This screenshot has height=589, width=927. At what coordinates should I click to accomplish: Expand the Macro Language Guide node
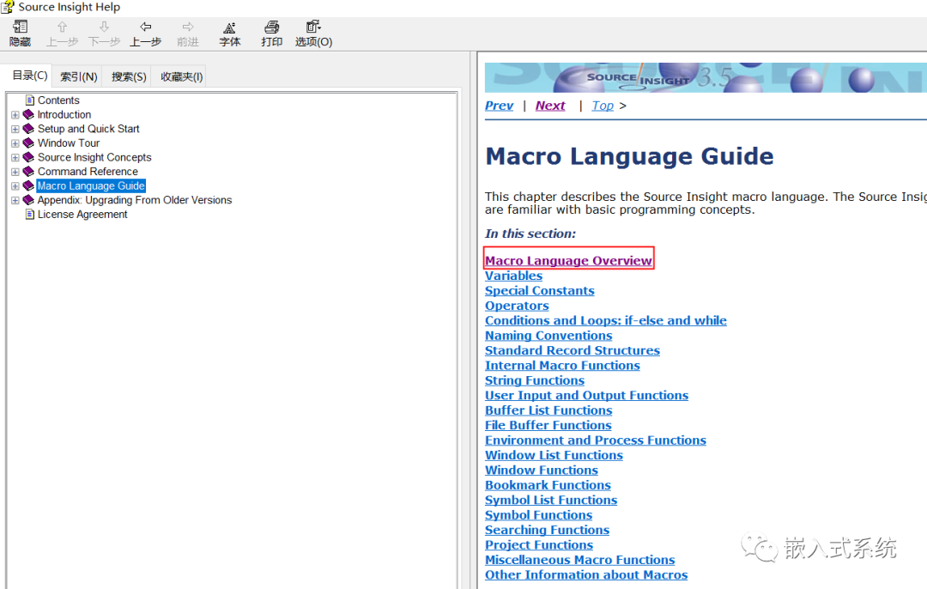15,185
